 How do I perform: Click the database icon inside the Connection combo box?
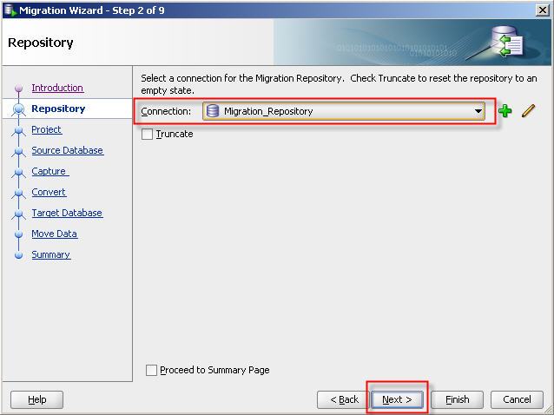point(213,111)
